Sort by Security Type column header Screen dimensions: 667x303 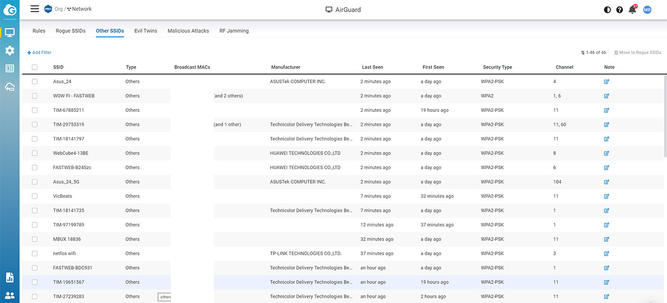[498, 67]
